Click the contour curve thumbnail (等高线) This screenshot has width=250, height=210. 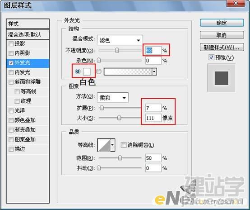[x=104, y=145]
